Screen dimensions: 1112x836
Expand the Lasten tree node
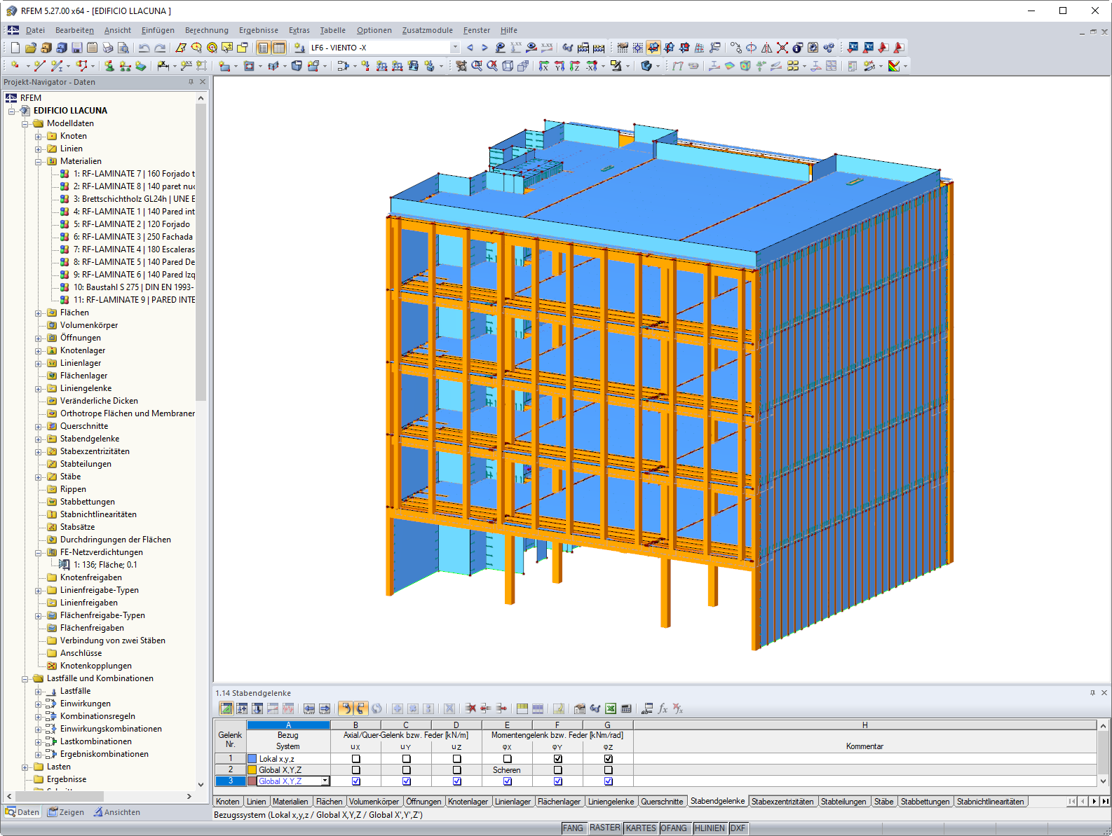tap(25, 767)
